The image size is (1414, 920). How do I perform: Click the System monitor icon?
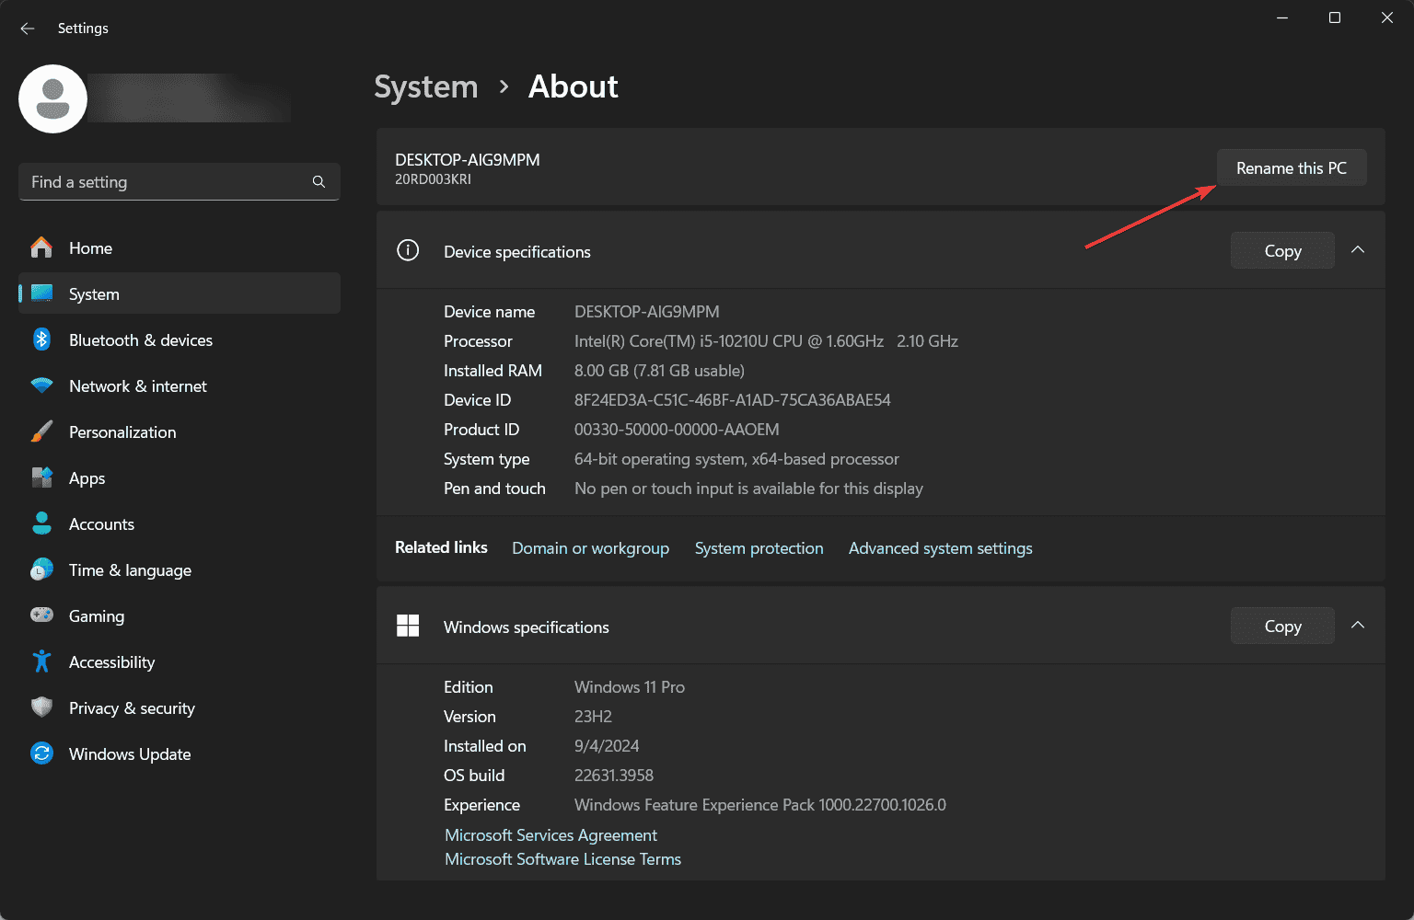click(41, 293)
